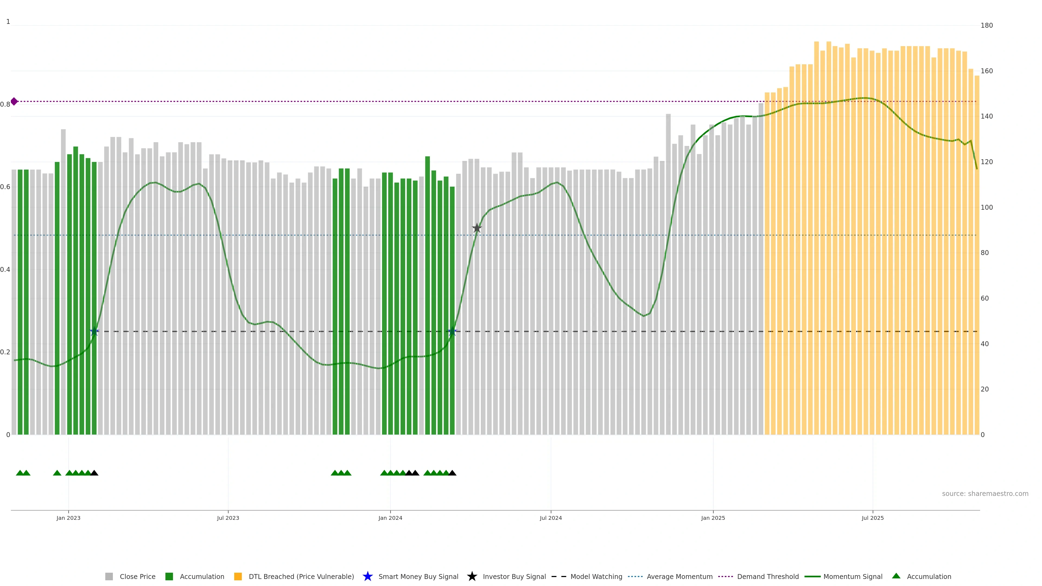
Task: Click the black star icon in legend
Action: pos(472,576)
